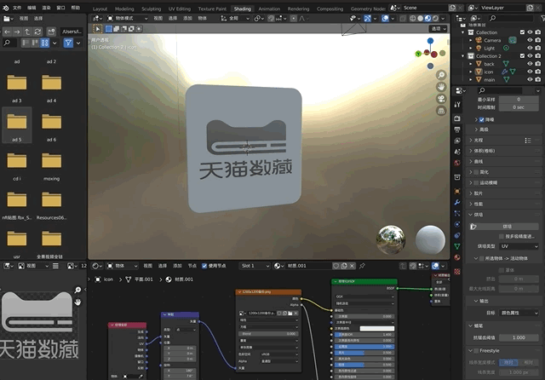Toggle the Freestyle checkbox
The width and height of the screenshot is (545, 380).
point(477,350)
